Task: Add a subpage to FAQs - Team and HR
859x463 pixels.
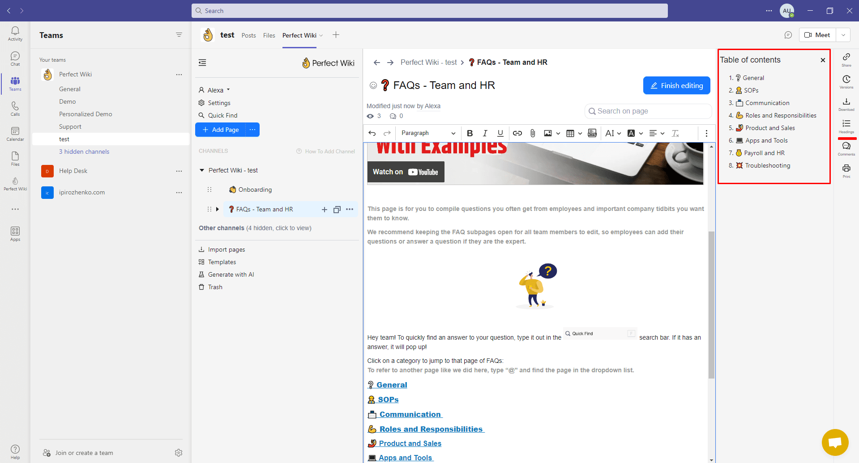Action: (x=325, y=209)
